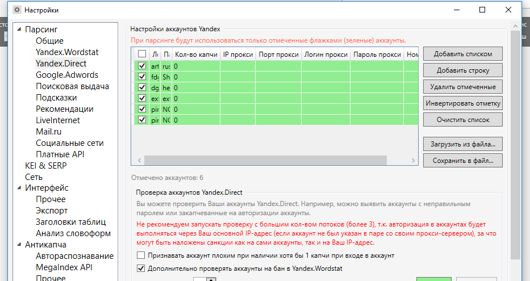530x281 pixels.
Task: Close the Настройки window
Action: coord(508,10)
